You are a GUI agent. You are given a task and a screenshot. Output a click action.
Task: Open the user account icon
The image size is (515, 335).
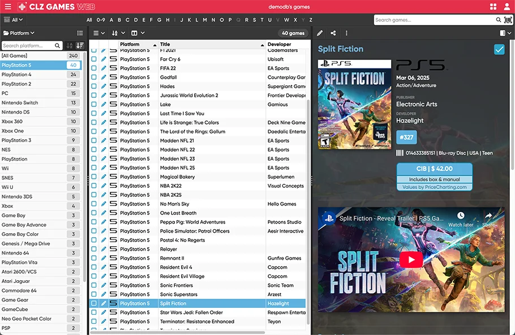tap(507, 7)
